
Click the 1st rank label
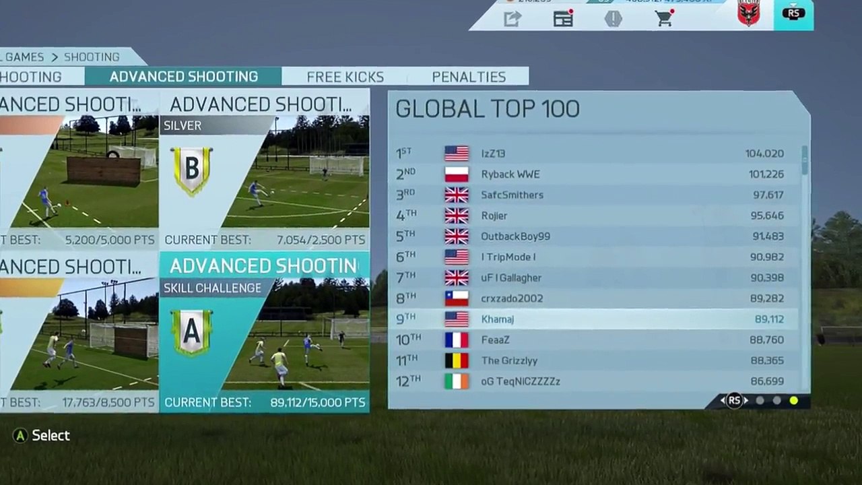[x=404, y=154]
